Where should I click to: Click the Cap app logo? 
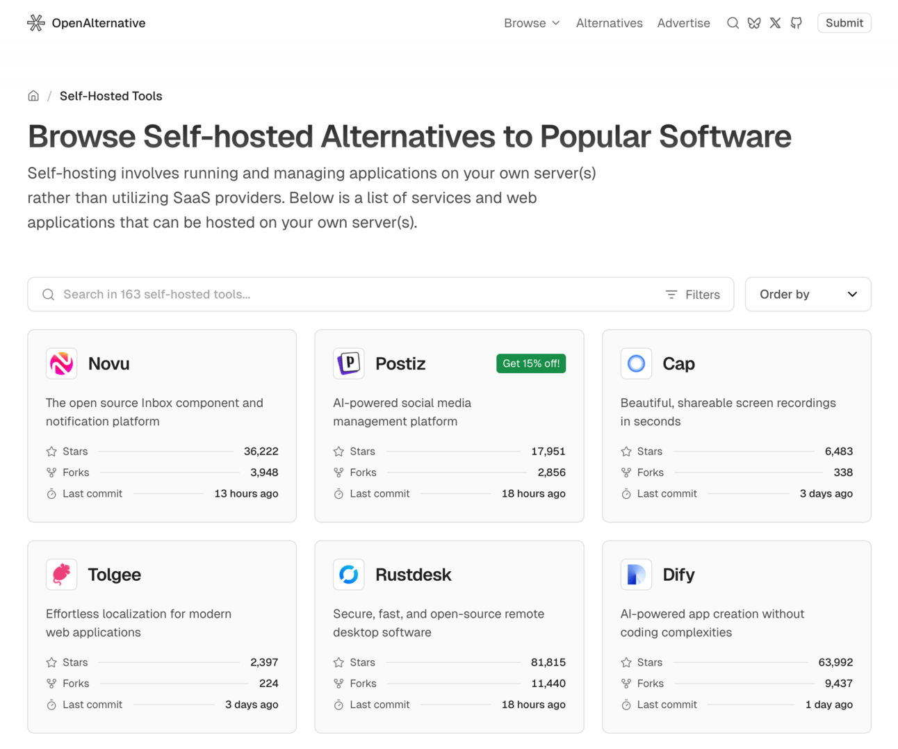[x=636, y=363]
